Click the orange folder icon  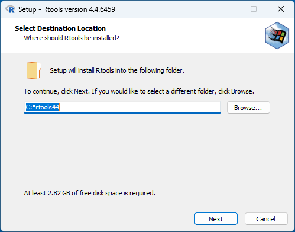click(x=34, y=70)
